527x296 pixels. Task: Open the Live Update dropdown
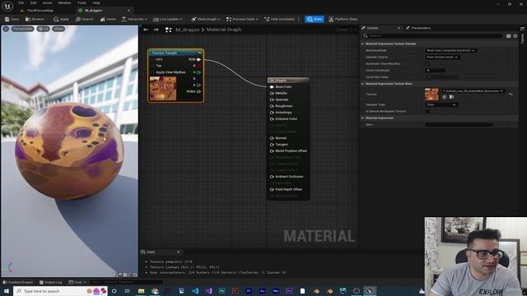pos(168,19)
